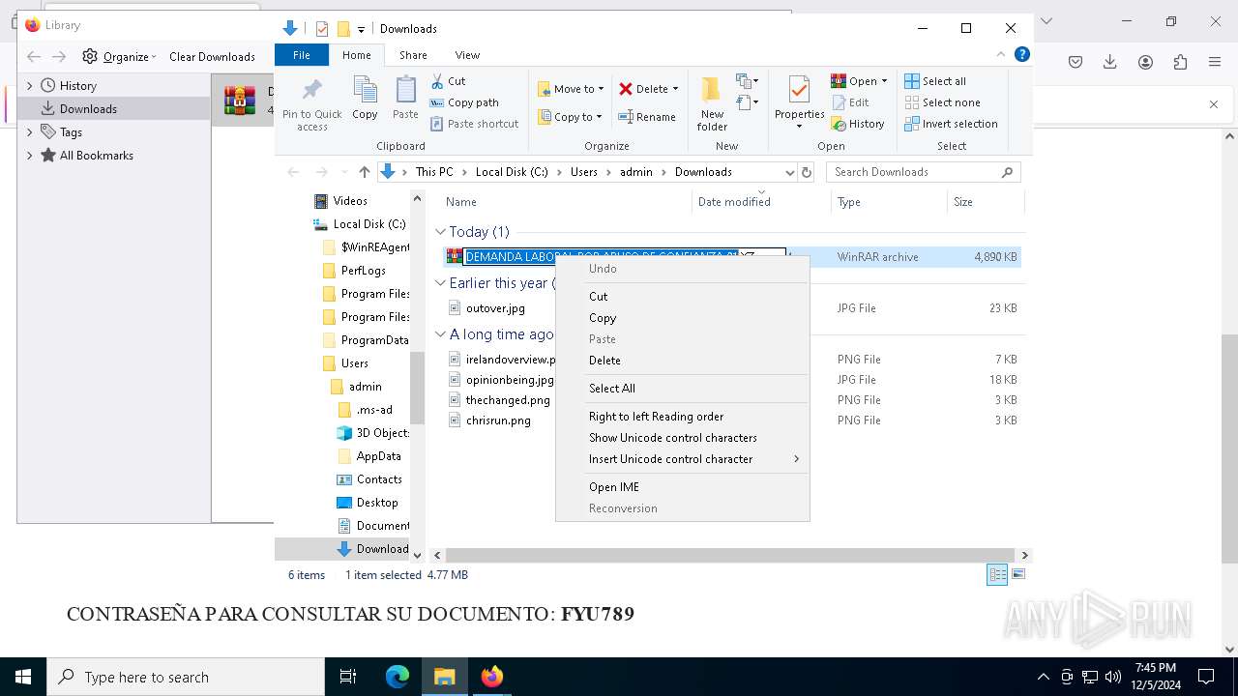Viewport: 1238px width, 696px height.
Task: Choose Cut from context menu
Action: [x=683, y=297]
